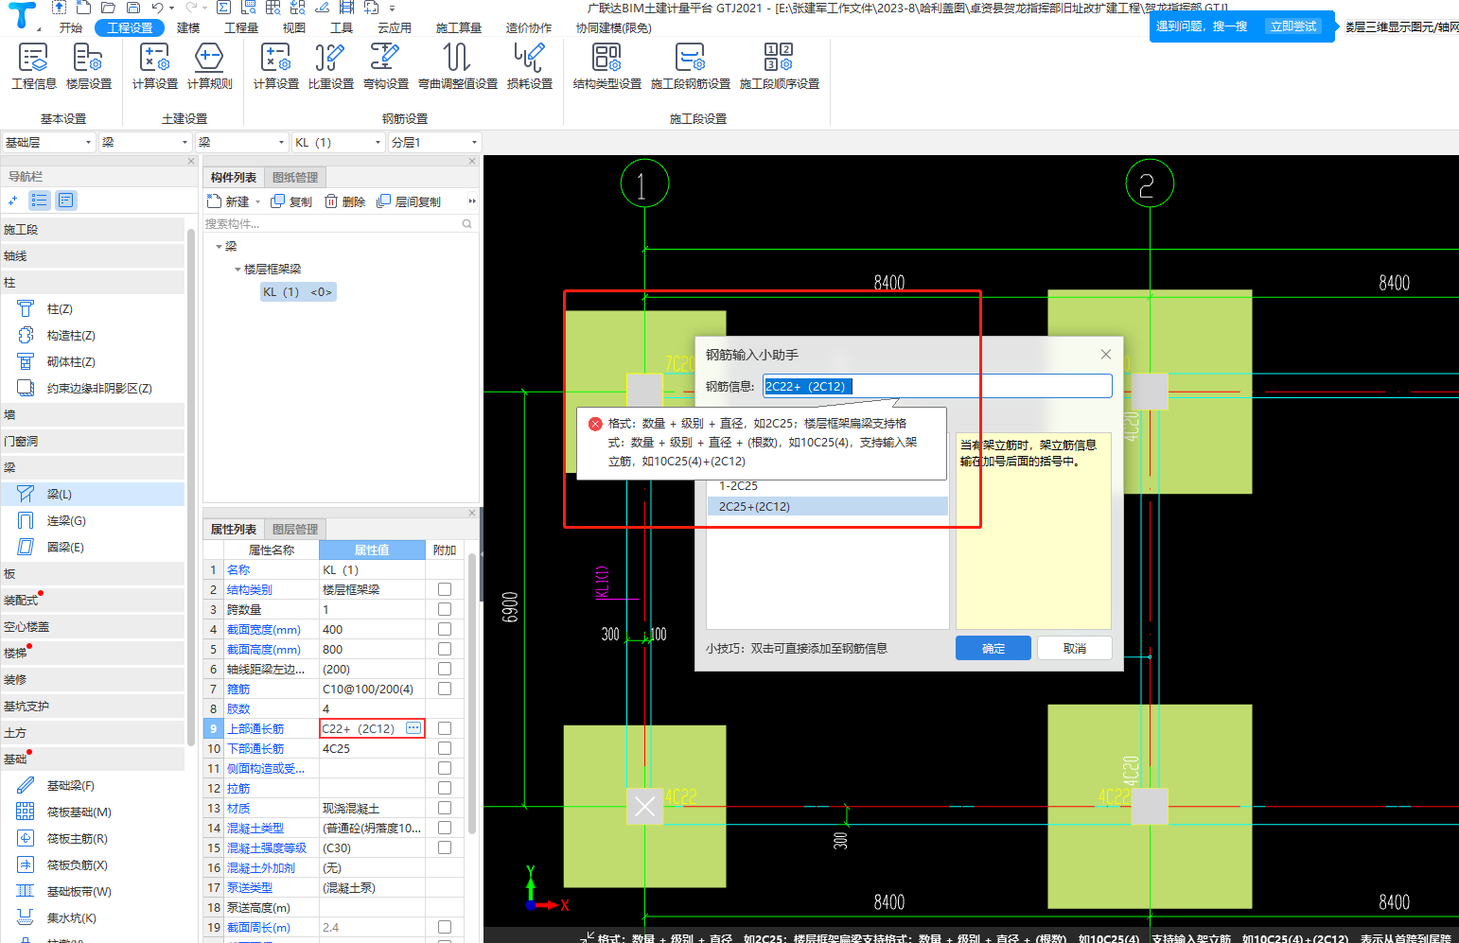Switch navigation bar to list view icon
1459x943 pixels.
[39, 201]
